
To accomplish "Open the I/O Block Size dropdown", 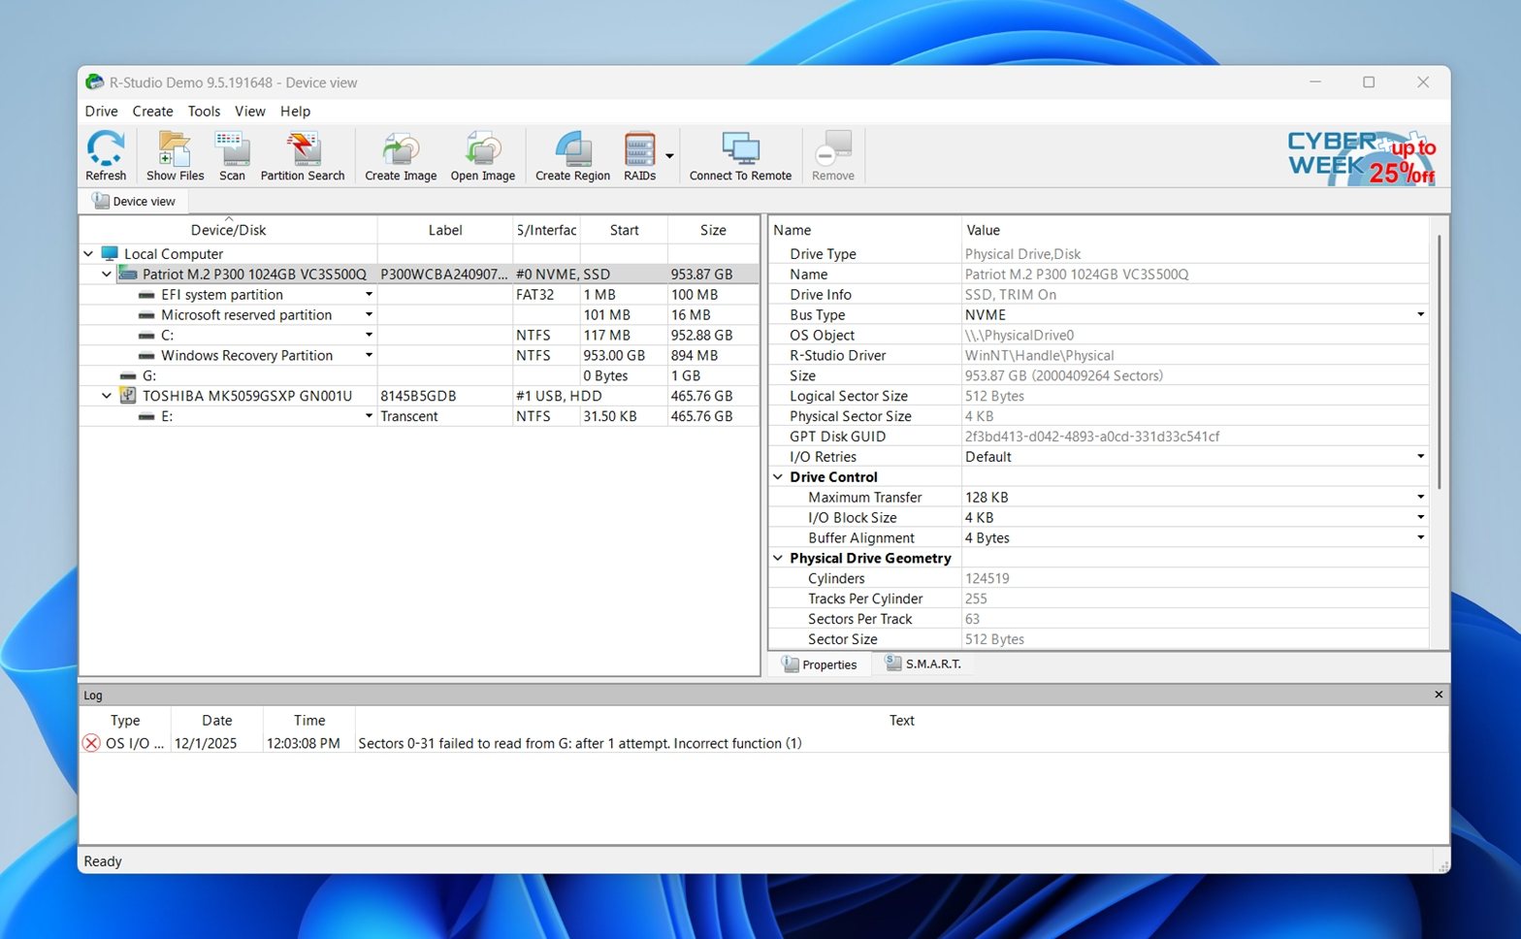I will click(x=1420, y=518).
